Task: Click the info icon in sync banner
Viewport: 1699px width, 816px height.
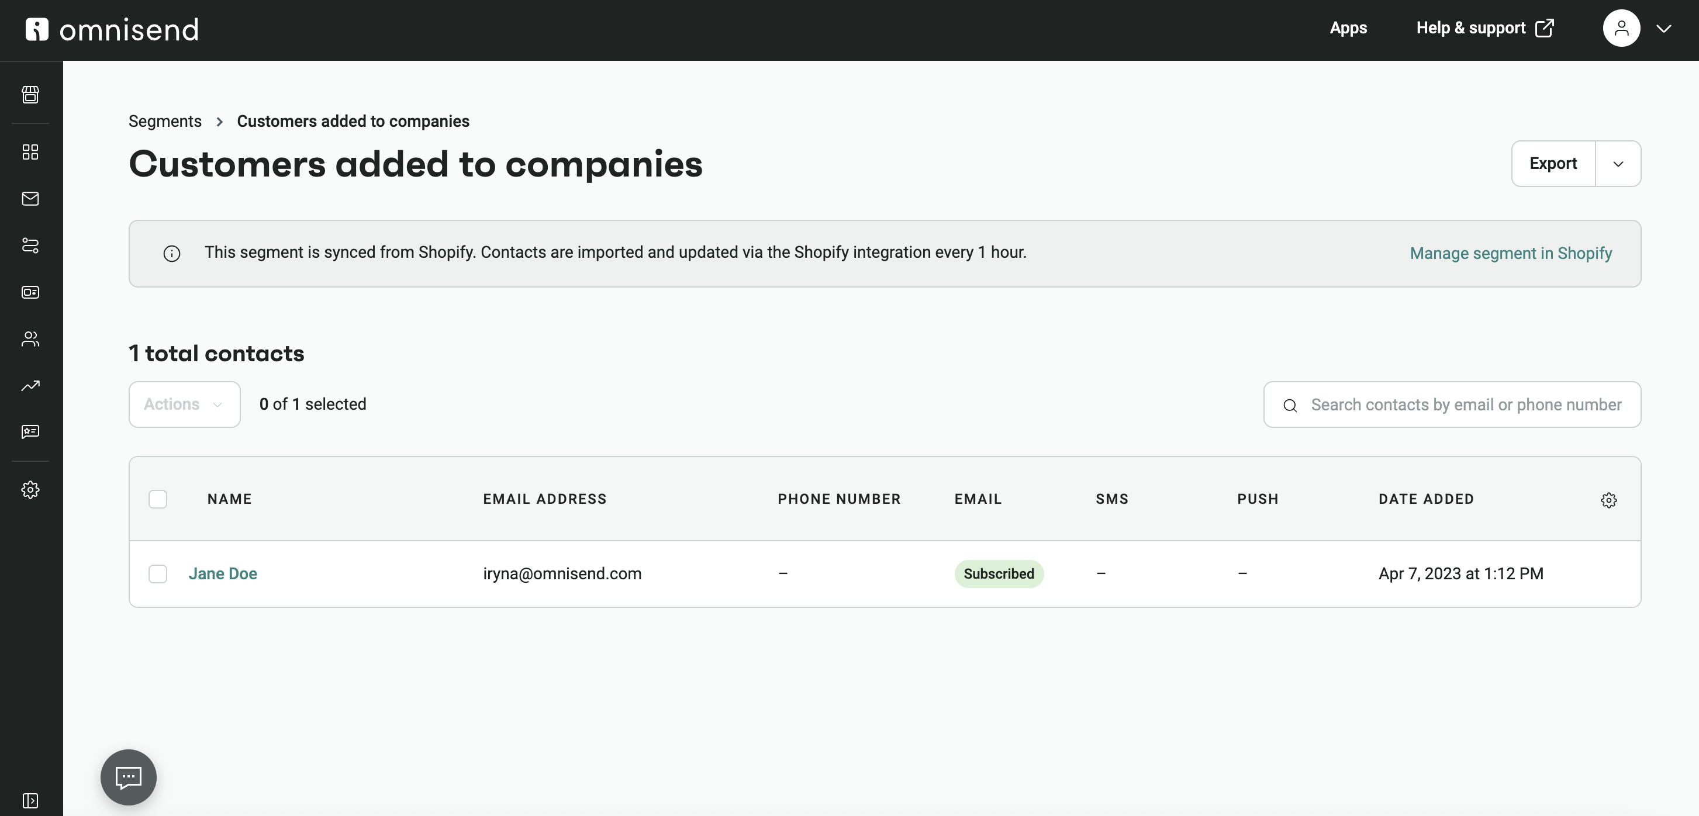Action: [x=171, y=253]
